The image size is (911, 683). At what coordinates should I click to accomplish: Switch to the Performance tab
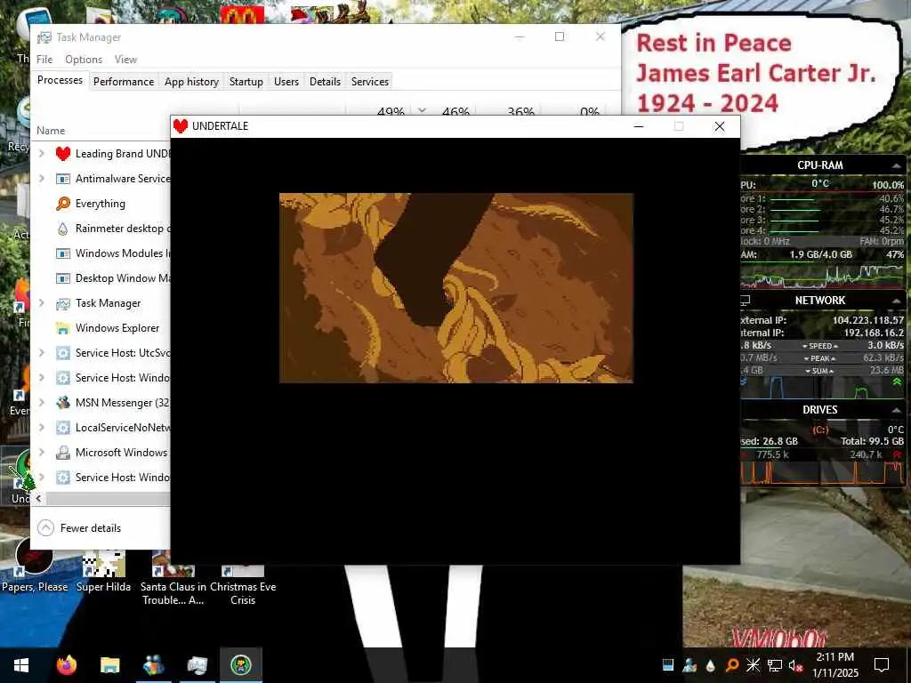point(124,82)
